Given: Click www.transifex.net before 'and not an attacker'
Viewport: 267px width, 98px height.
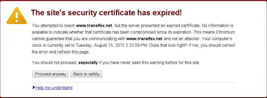Looking at the screenshot, I should 144,39.
